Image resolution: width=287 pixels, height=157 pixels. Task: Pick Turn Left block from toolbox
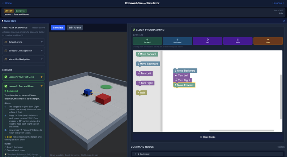(144, 73)
